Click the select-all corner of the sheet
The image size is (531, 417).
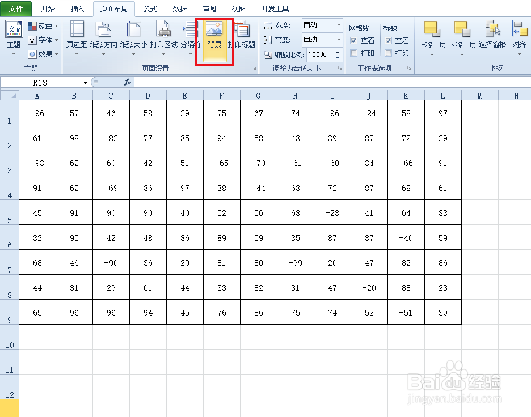coord(10,95)
